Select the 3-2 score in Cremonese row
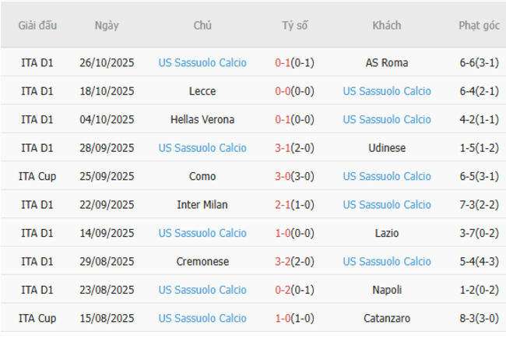Screen dimensions: 506x339 point(283,262)
